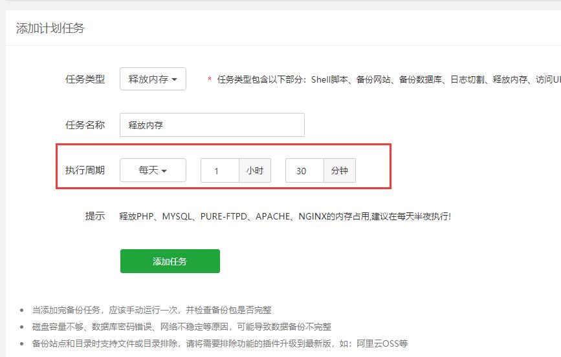This screenshot has width=561, height=357.
Task: Click the bullet point before 当添加完备份任务
Action: click(x=22, y=311)
